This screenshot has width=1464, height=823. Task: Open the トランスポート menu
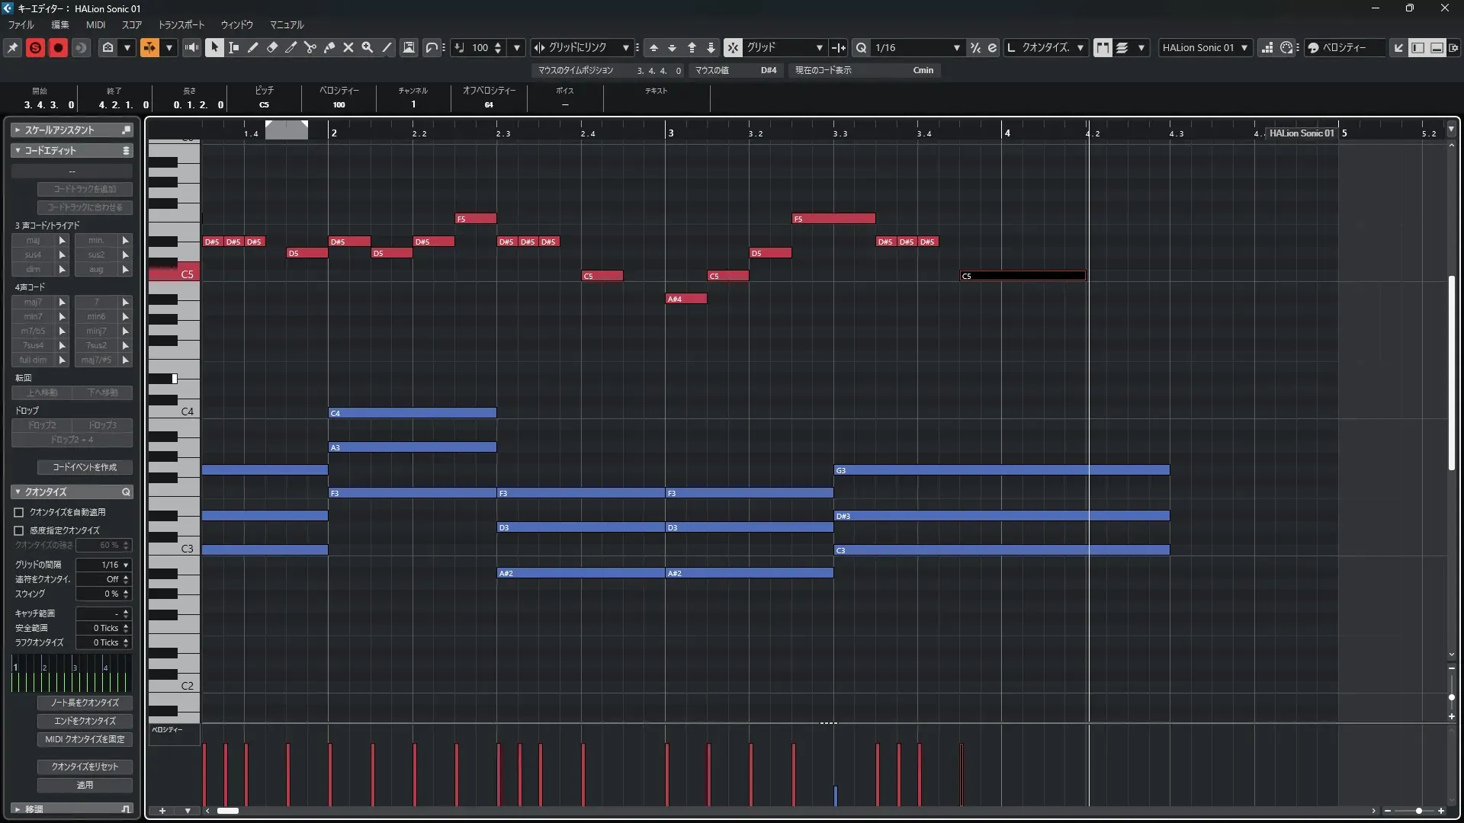tap(181, 24)
